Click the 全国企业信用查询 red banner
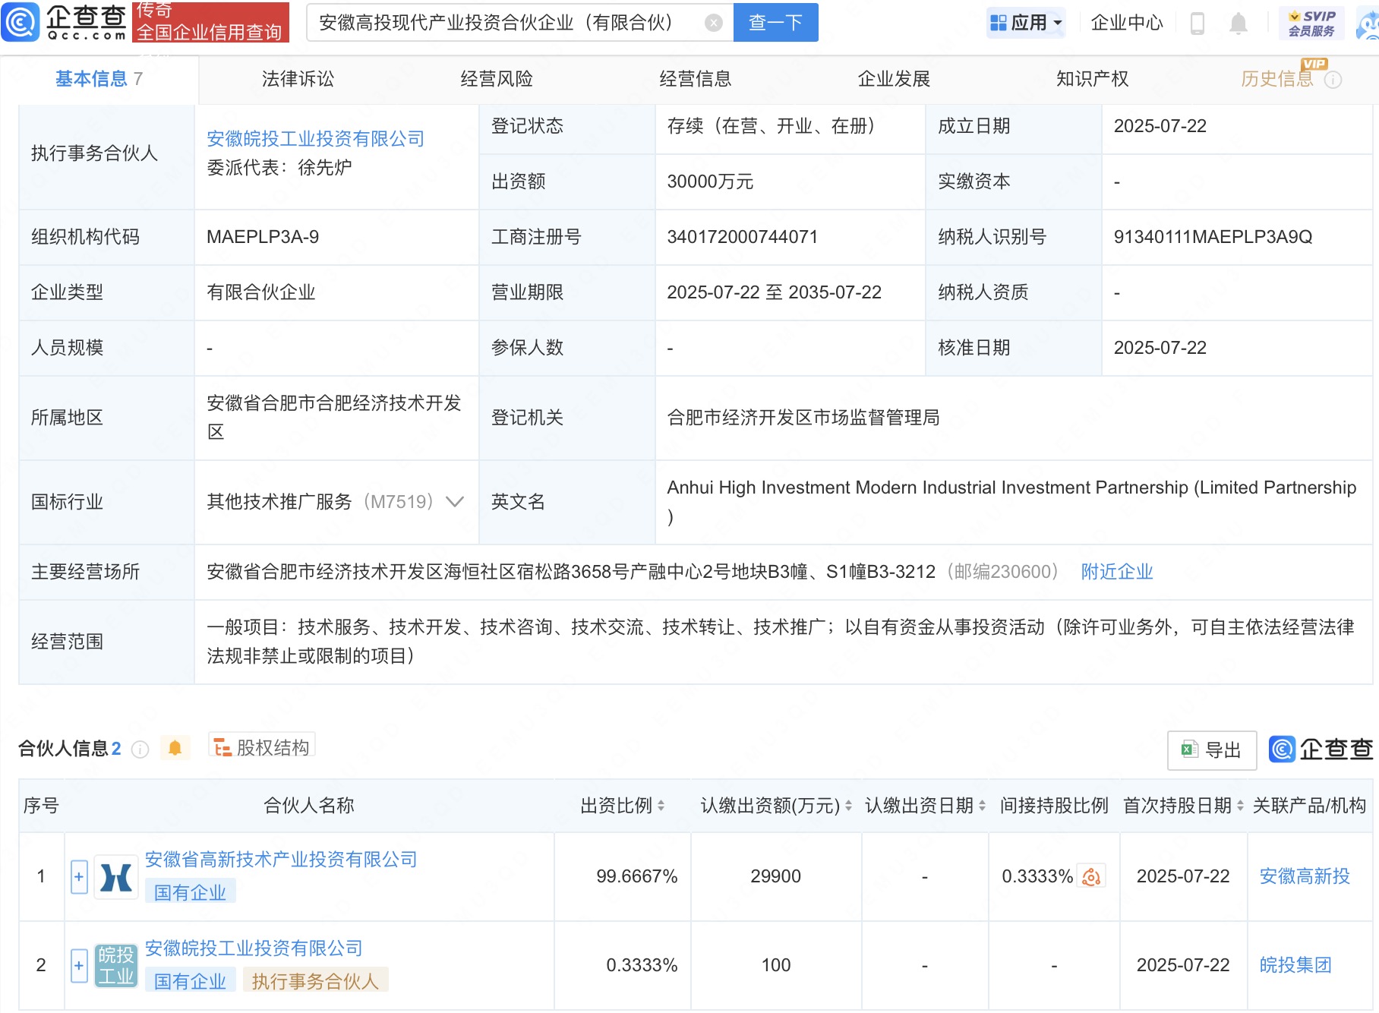1379x1013 pixels. pos(210,22)
